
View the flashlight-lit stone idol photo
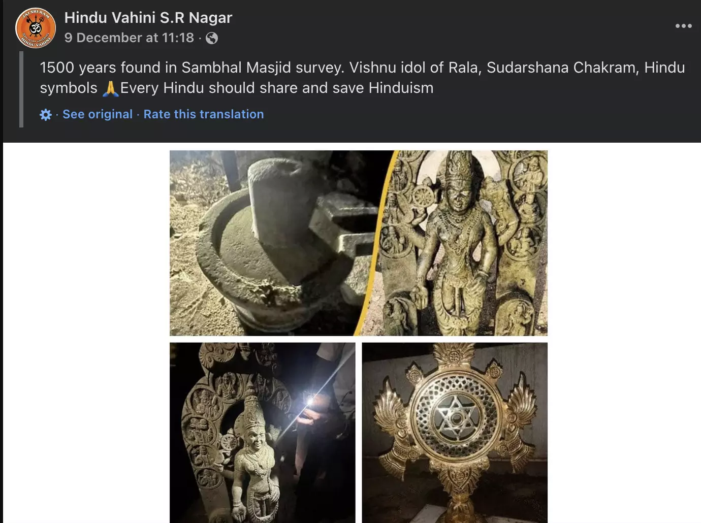(263, 433)
